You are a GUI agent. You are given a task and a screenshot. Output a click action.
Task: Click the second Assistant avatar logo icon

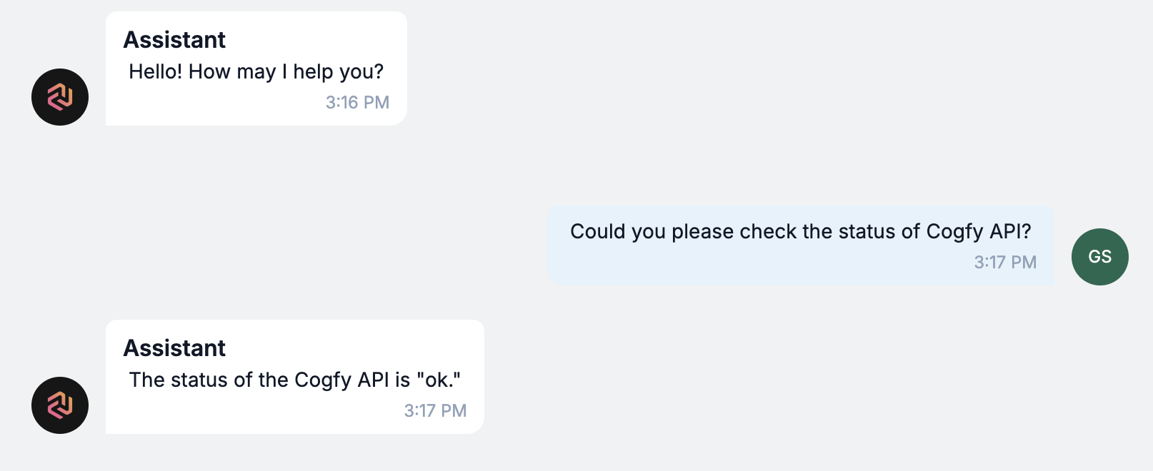pos(60,405)
